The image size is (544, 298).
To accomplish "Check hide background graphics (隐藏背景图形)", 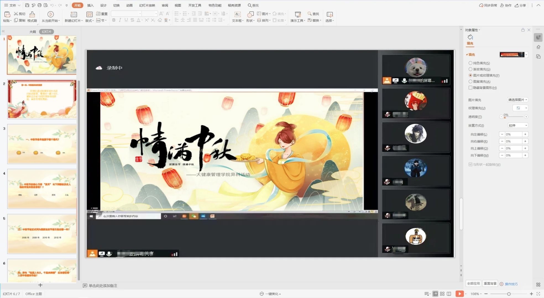I will pyautogui.click(x=470, y=88).
